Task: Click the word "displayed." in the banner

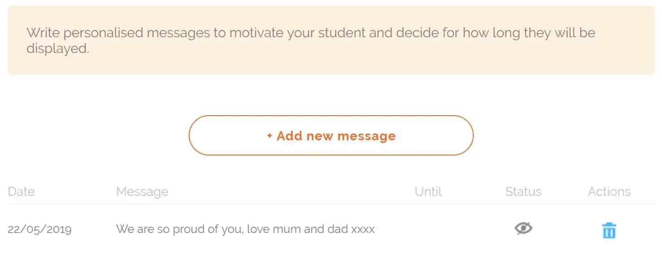Action: click(58, 48)
